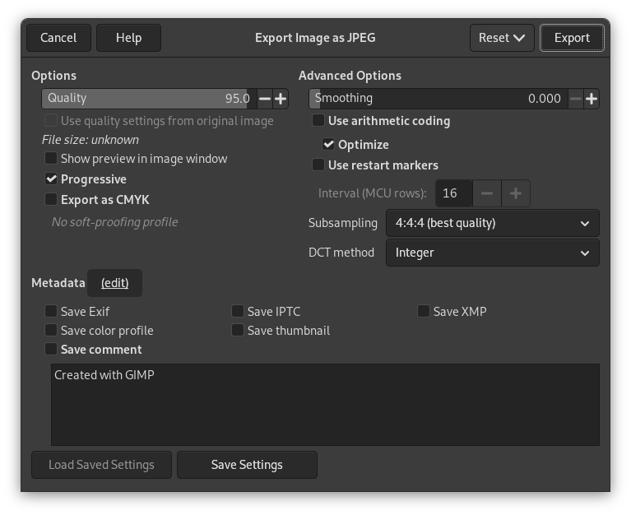Toggle the Progressive checkbox off
Viewport: 631px width, 515px height.
51,179
